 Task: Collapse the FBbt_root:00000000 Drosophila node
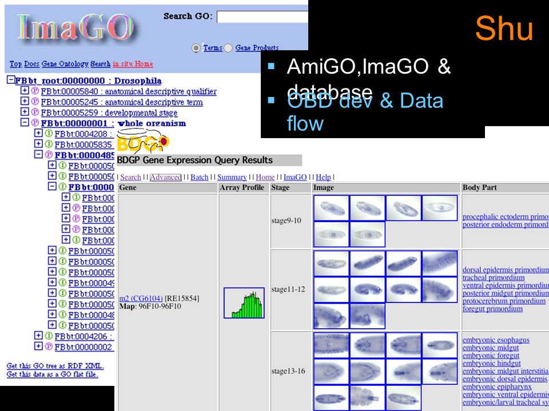click(x=11, y=80)
